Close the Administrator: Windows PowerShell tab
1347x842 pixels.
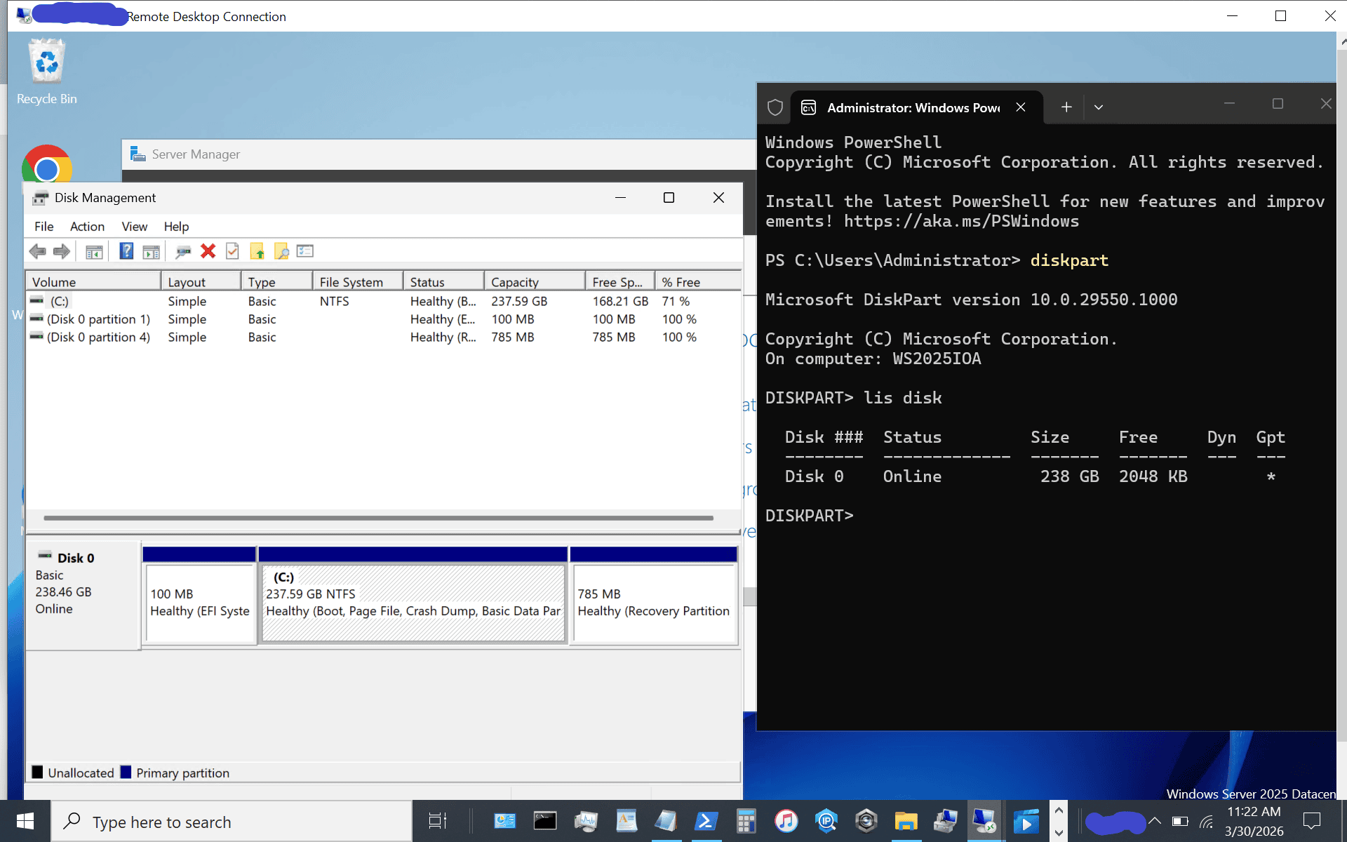(x=1021, y=107)
